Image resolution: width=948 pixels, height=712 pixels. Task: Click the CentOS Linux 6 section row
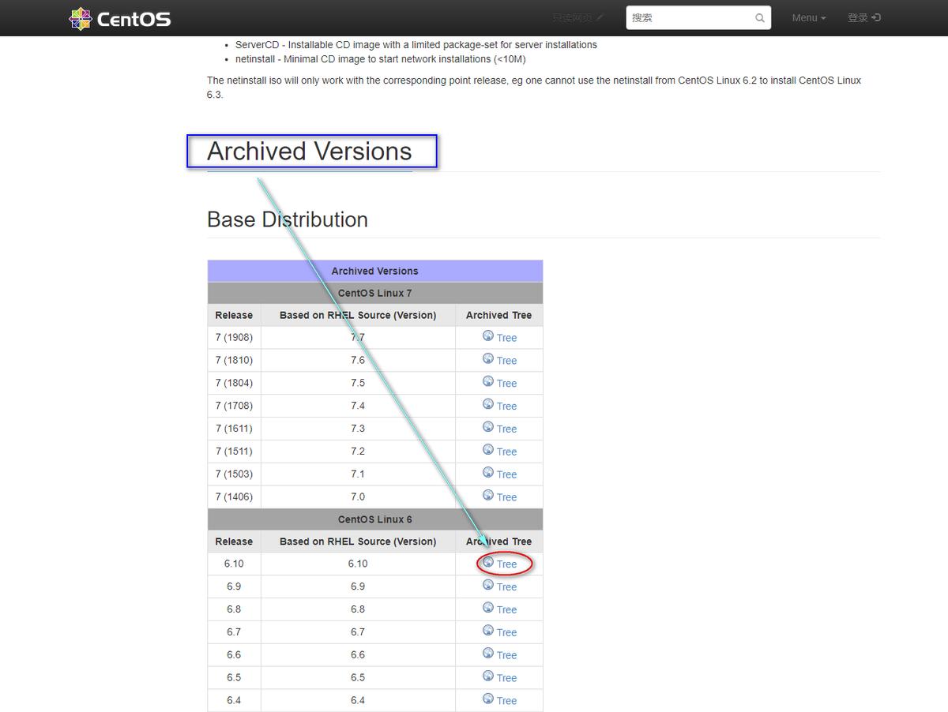point(375,519)
